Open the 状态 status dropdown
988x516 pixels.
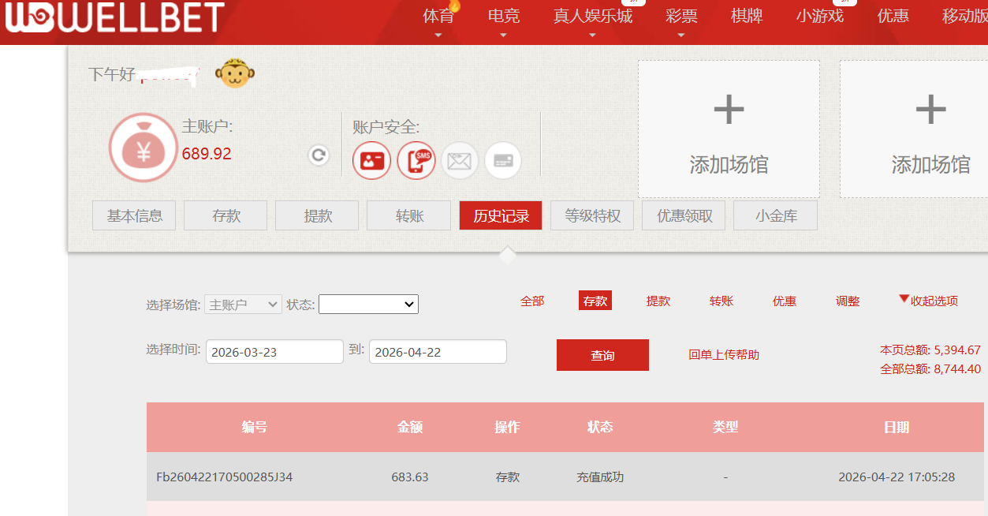click(x=368, y=305)
